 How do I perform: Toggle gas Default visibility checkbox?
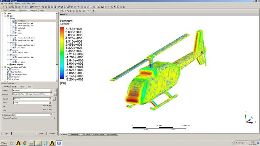pos(13,28)
